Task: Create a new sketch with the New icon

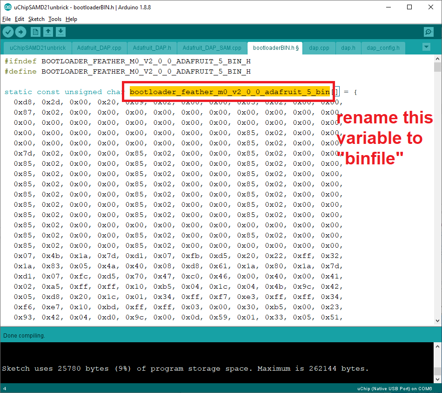Action: click(x=35, y=32)
